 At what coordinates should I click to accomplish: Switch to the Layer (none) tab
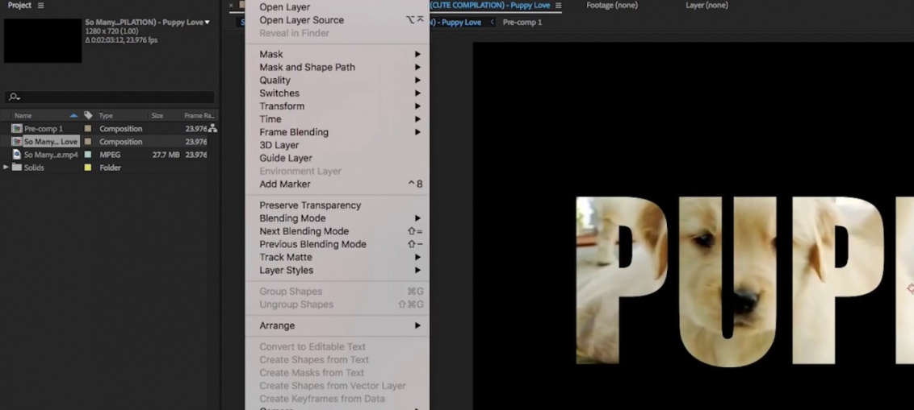(x=706, y=5)
